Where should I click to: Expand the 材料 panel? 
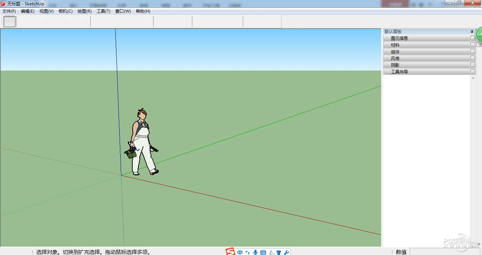tap(429, 45)
